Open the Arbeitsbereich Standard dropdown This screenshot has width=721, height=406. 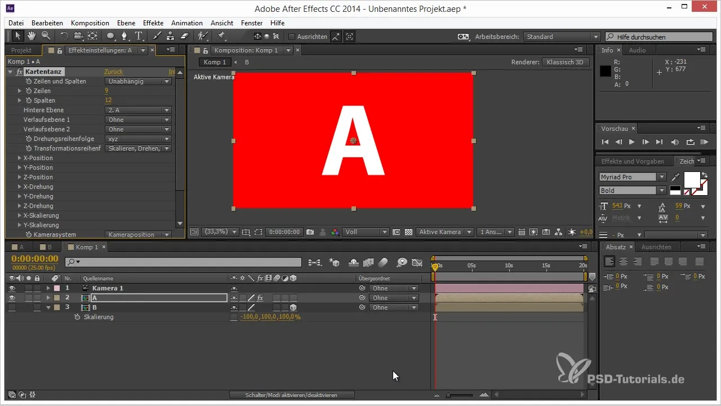[x=562, y=37]
